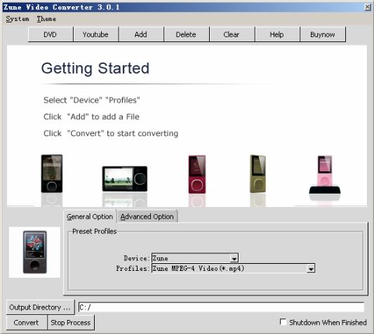Click text about "Convert" to start converting
This screenshot has width=374, height=334.
click(x=111, y=133)
